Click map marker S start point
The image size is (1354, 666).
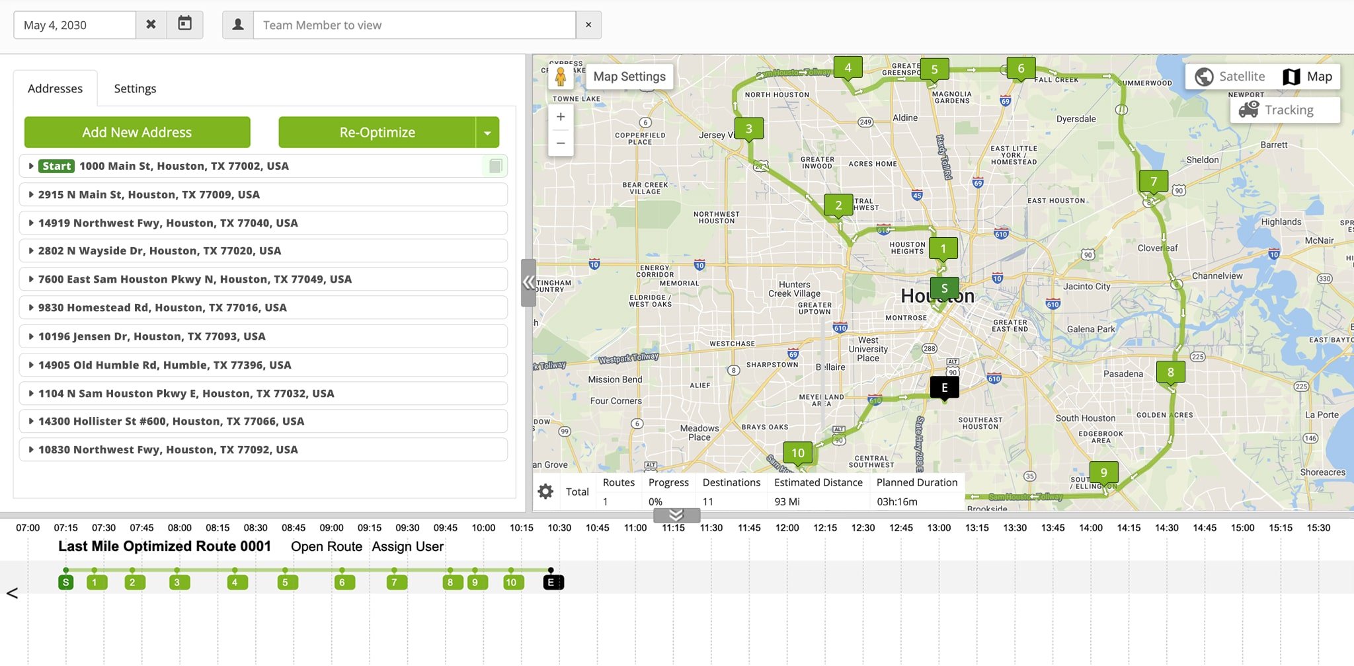click(944, 288)
